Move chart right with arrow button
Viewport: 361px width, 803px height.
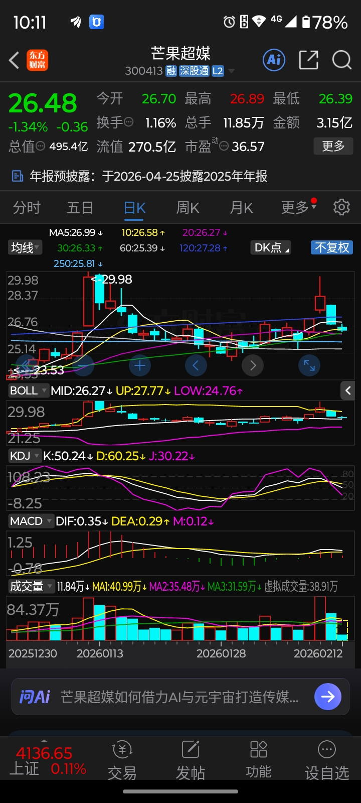253,365
